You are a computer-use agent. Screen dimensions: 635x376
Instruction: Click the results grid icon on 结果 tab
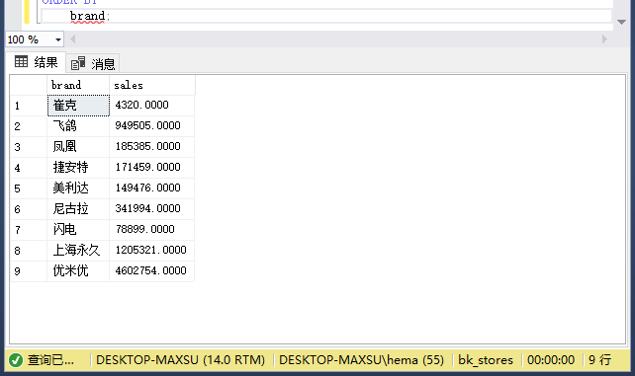(21, 62)
